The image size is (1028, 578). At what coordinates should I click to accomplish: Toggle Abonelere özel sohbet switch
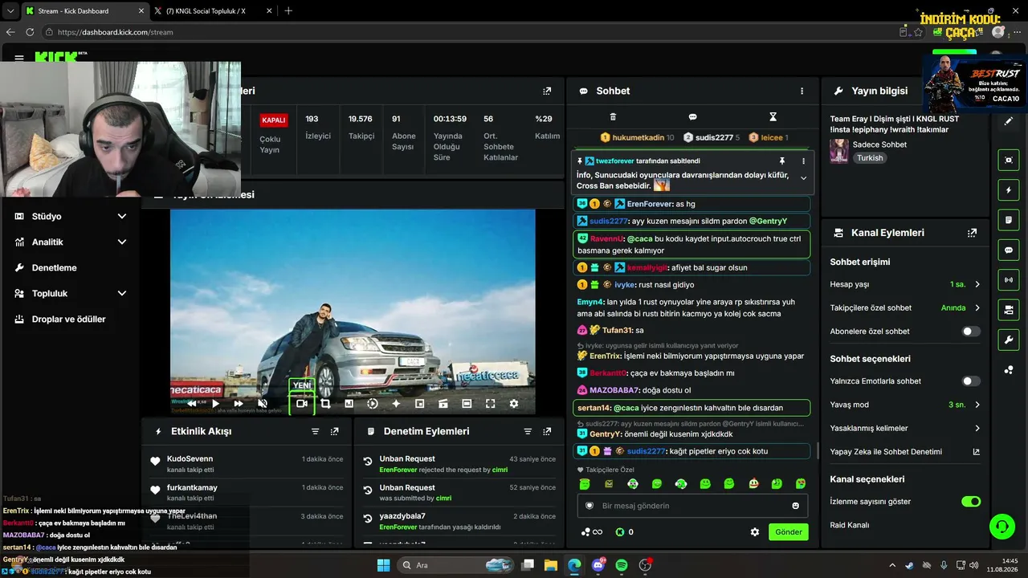(971, 331)
